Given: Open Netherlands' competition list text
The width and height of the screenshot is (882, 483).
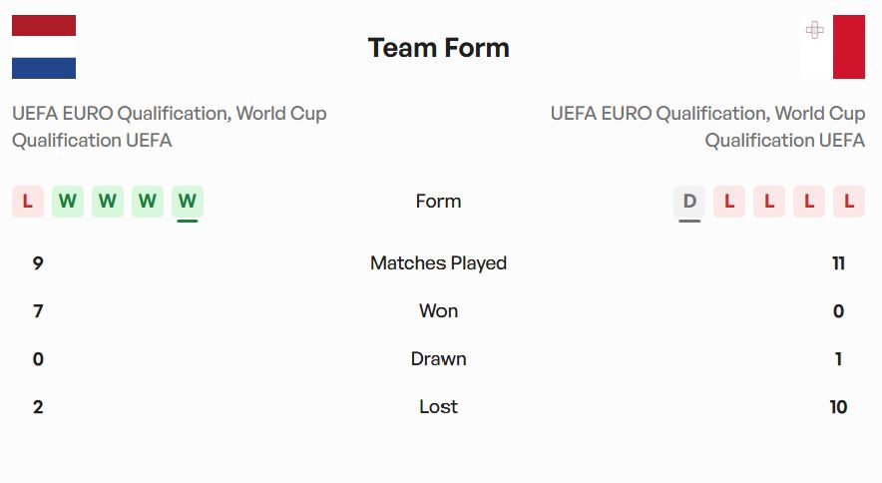Looking at the screenshot, I should click(170, 127).
